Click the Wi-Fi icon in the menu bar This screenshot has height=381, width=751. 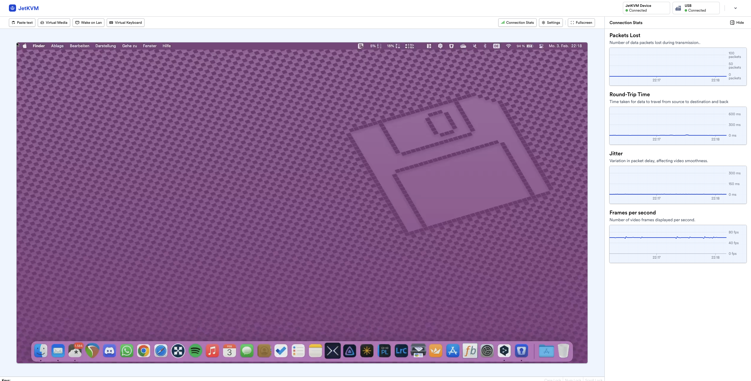coord(508,46)
